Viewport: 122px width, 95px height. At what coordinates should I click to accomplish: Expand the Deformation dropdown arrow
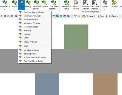pos(5,9)
